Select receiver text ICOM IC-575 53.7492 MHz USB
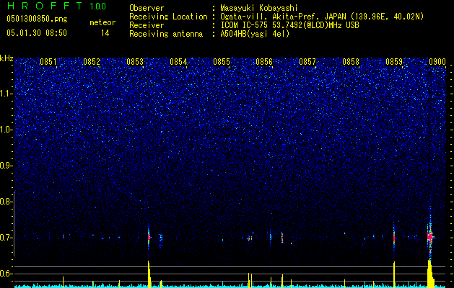The image size is (454, 288). (x=289, y=25)
